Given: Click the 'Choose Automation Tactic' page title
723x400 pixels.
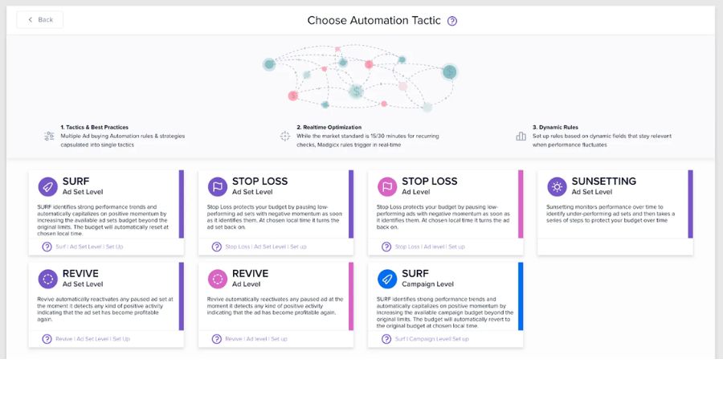Looking at the screenshot, I should tap(374, 21).
